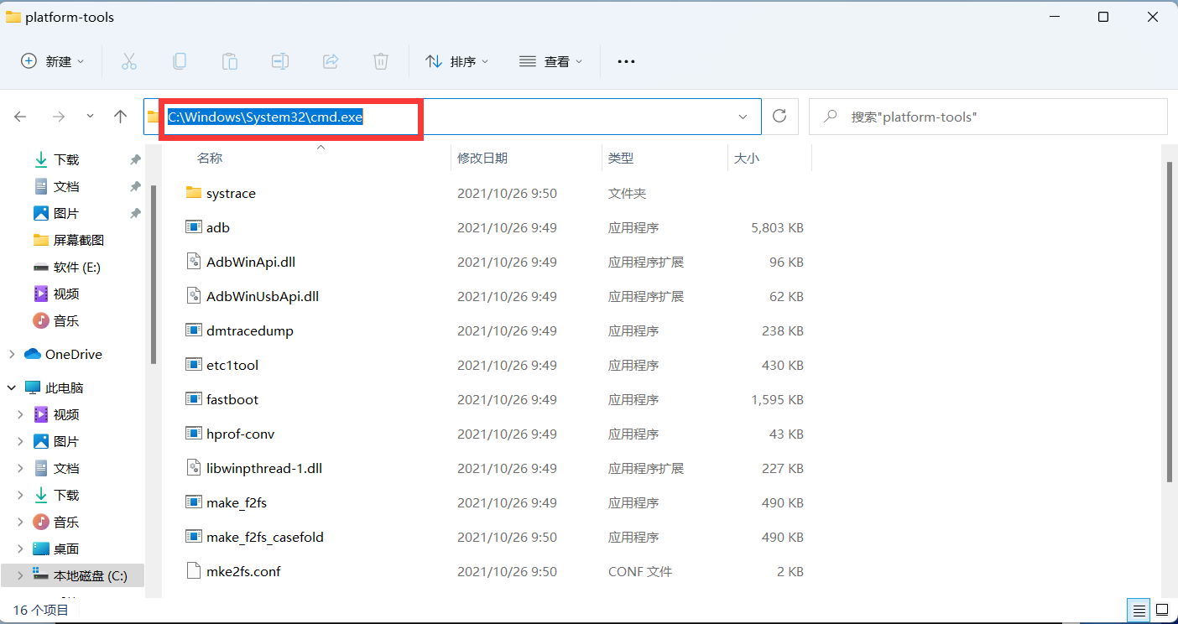This screenshot has width=1178, height=624.
Task: Select the AdbWinUsbApi.dll file icon
Action: coord(194,296)
